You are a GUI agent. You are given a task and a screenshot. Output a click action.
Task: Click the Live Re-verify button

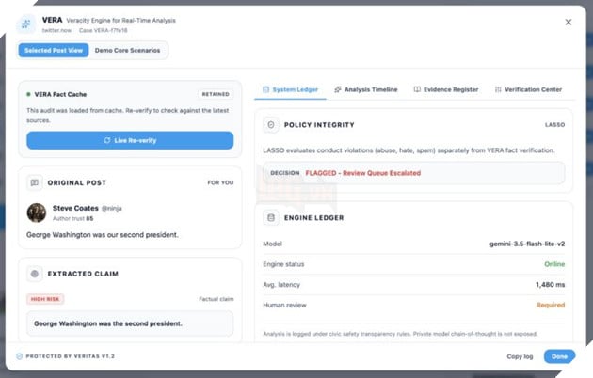(x=130, y=140)
